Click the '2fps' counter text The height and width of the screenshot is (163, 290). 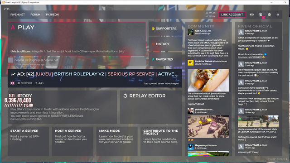[7, 9]
